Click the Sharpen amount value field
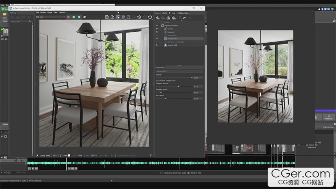The width and height of the screenshot is (336, 189). pyautogui.click(x=197, y=86)
